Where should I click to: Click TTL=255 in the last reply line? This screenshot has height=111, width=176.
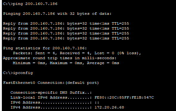coord(120,38)
